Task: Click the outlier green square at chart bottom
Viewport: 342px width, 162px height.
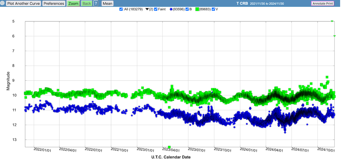Action: pos(169,147)
